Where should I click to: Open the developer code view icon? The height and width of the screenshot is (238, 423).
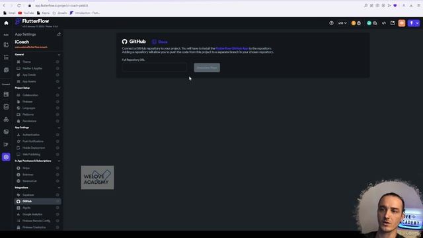(x=383, y=23)
